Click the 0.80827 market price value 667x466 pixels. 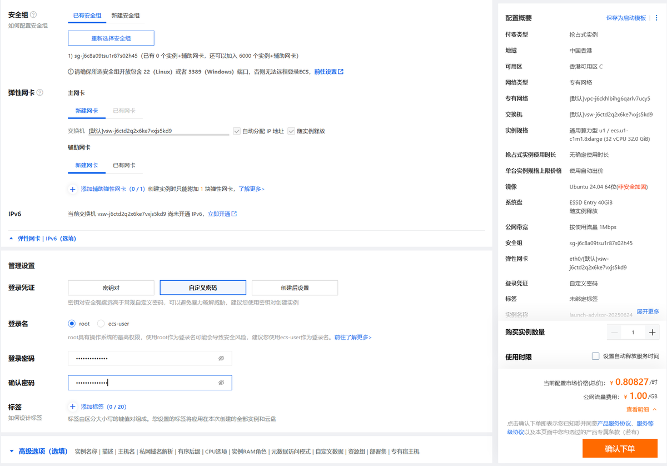pyautogui.click(x=632, y=382)
